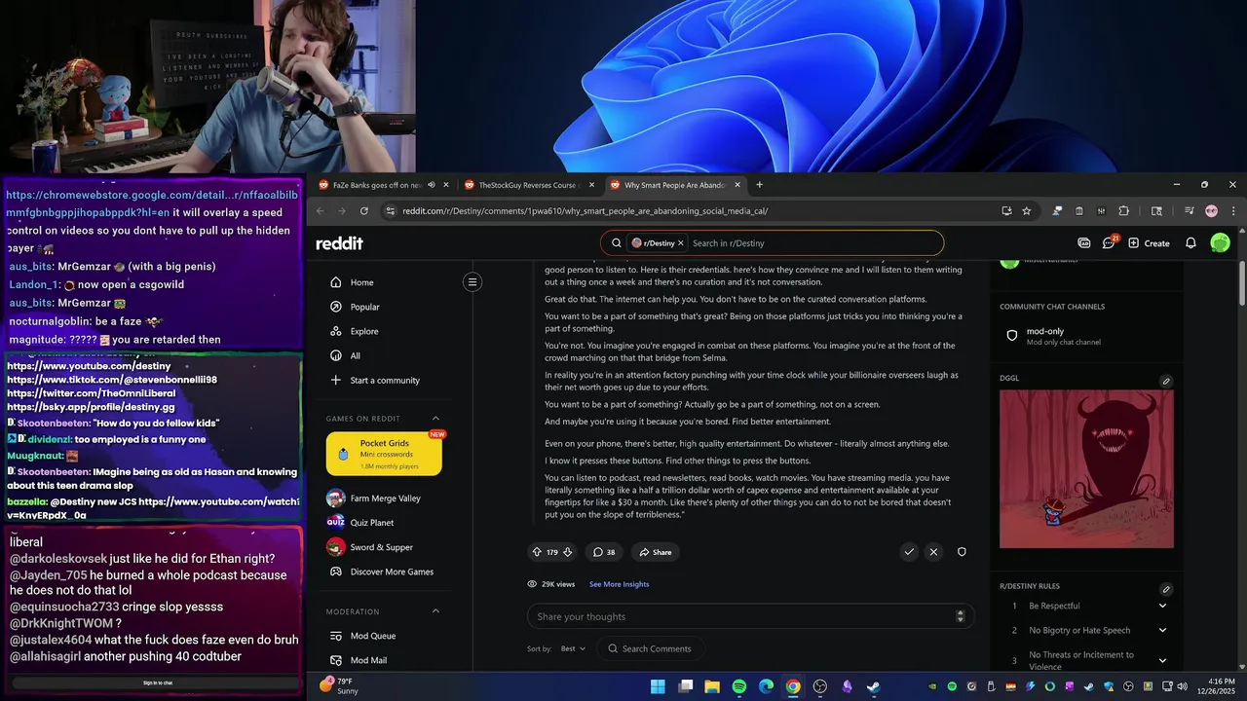Open the Pocket Grids game card
Screen dimensions: 1247x701
coord(384,454)
